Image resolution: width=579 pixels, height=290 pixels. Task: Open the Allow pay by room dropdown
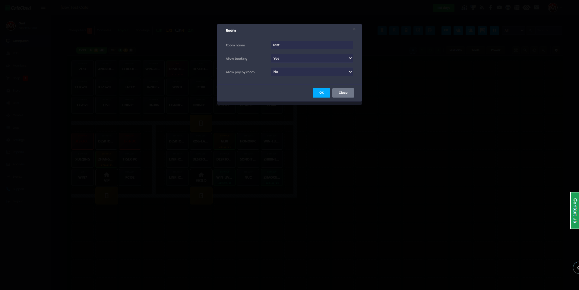(312, 72)
